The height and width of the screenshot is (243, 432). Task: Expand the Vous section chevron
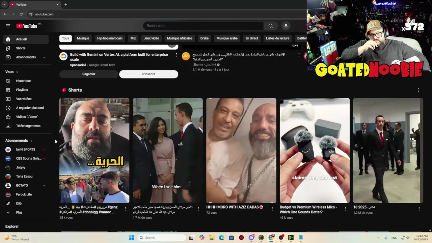(x=17, y=72)
